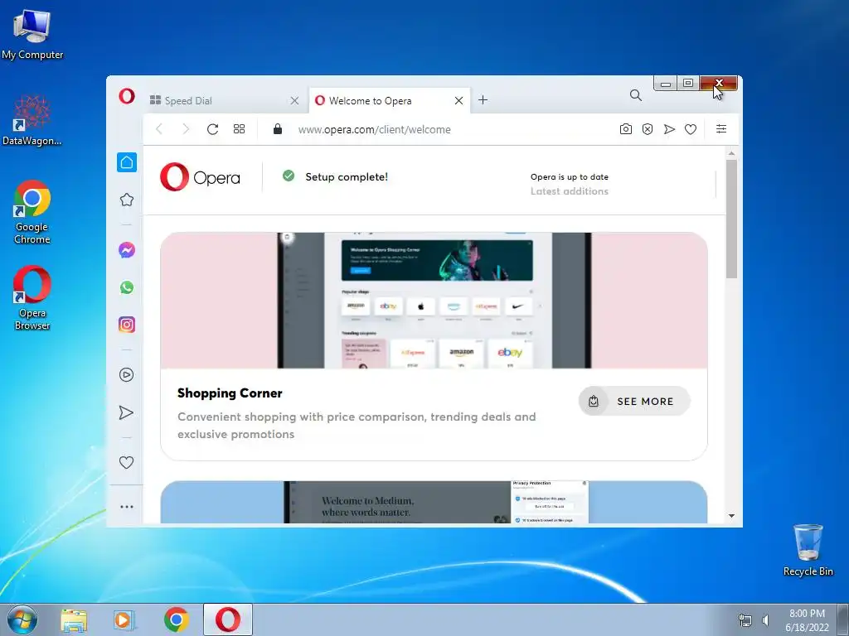Launch Media Player from taskbar
Image resolution: width=849 pixels, height=636 pixels.
(124, 619)
